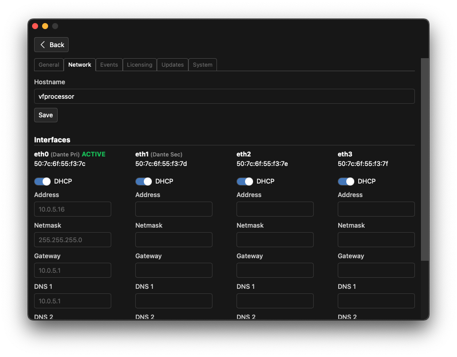Toggle the eth3 DHCP switch
The image size is (457, 357).
click(x=346, y=182)
